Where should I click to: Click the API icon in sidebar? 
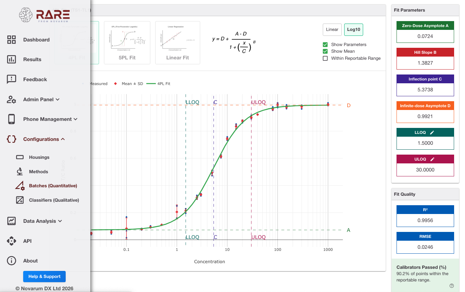(12, 241)
